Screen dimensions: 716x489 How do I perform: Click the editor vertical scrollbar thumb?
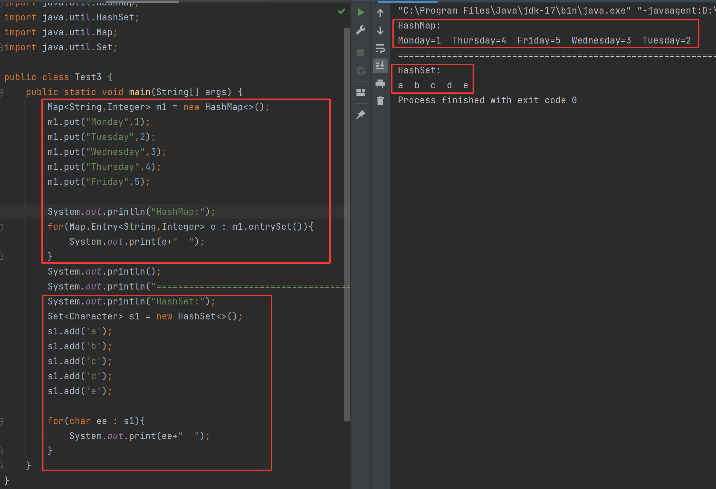coord(347,224)
